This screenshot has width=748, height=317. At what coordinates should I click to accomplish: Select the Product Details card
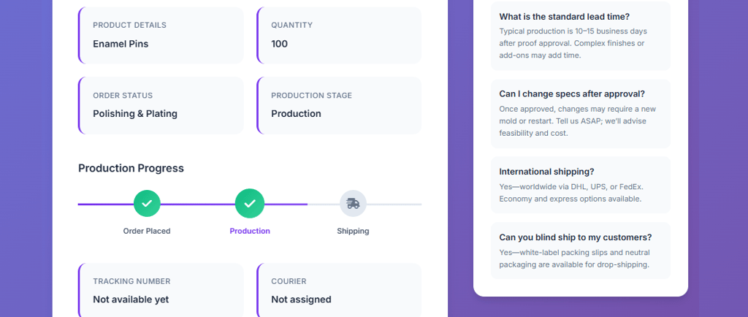click(x=161, y=35)
